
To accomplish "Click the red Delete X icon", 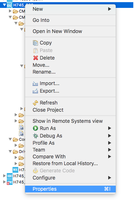I will [x=35, y=58].
